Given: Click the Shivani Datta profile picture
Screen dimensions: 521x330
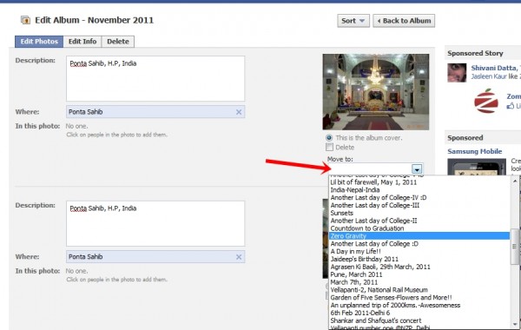Looking at the screenshot, I should [457, 73].
